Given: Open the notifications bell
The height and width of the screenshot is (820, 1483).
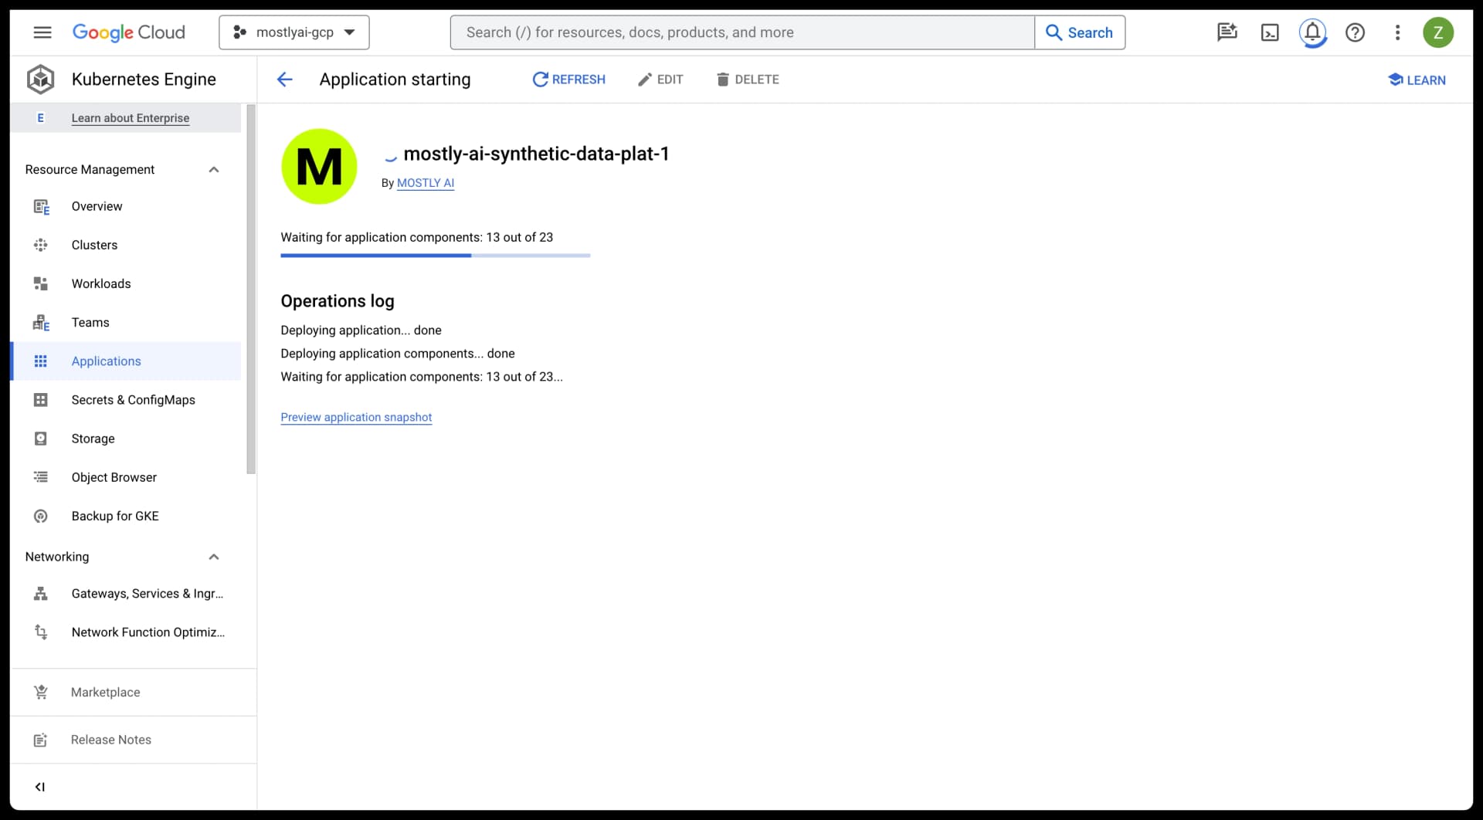Looking at the screenshot, I should 1313,32.
